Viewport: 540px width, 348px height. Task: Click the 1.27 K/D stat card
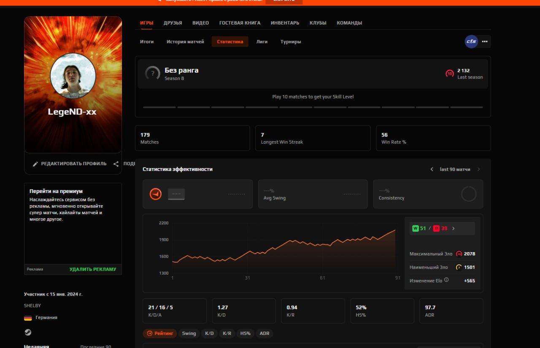pyautogui.click(x=244, y=311)
